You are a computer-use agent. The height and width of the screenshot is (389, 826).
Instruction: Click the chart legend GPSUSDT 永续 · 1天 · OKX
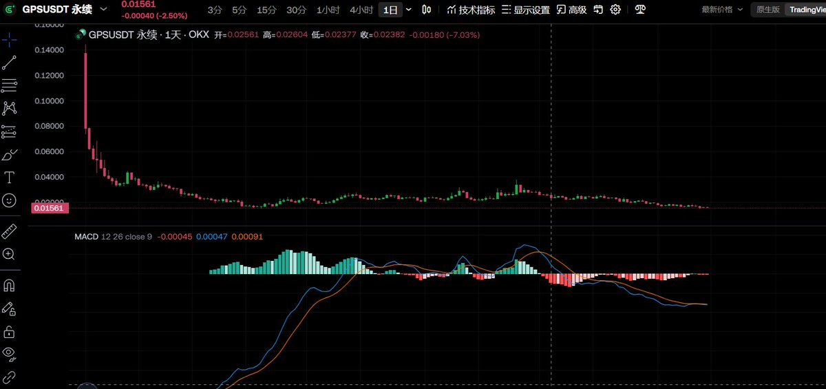149,34
